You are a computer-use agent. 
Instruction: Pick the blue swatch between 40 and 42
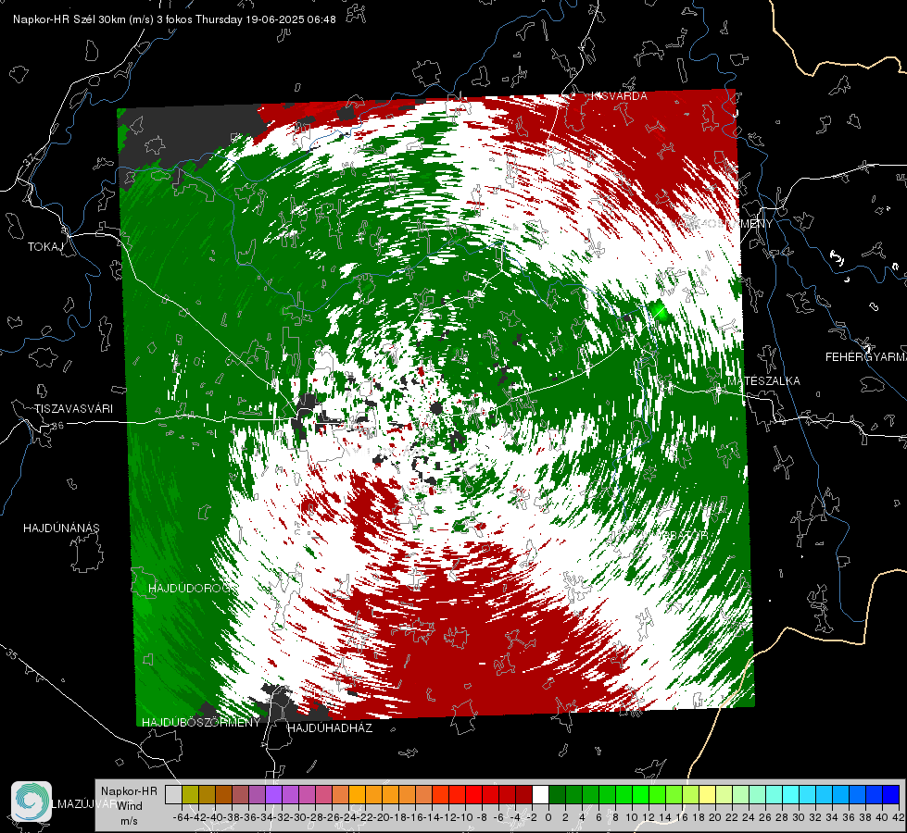[x=891, y=794]
